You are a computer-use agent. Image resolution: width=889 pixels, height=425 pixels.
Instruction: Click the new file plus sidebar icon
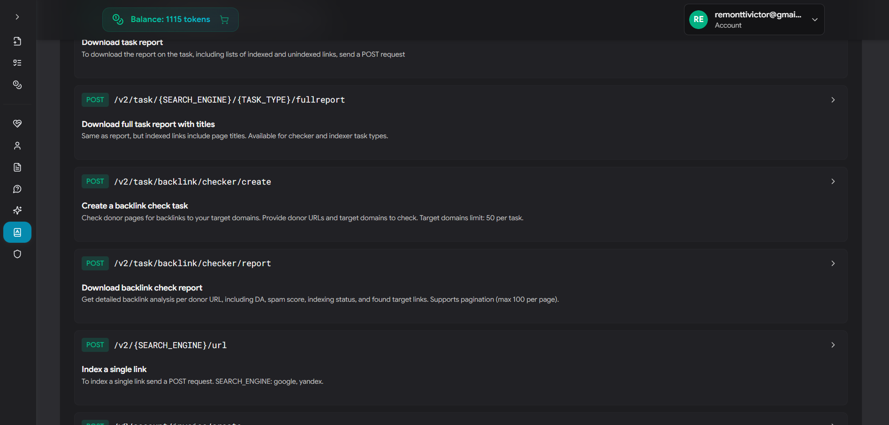(x=17, y=41)
